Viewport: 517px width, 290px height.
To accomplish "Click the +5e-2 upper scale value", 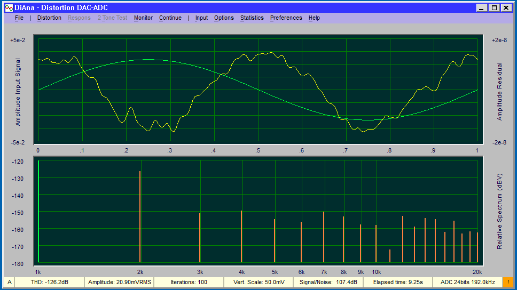I will point(18,40).
